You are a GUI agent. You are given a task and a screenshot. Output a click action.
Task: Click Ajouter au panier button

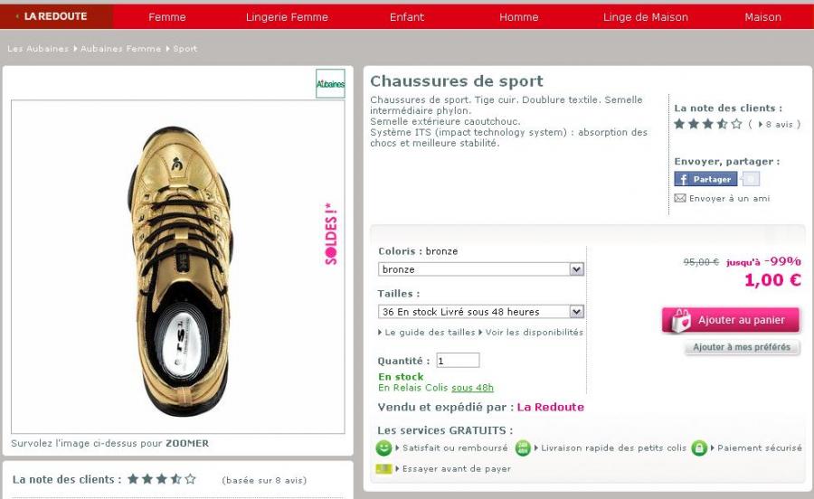tap(731, 320)
